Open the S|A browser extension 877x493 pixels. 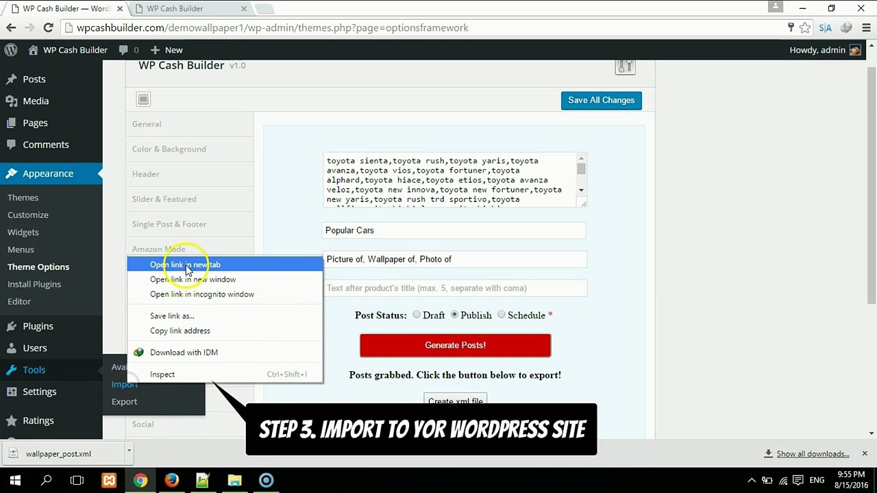pyautogui.click(x=825, y=28)
